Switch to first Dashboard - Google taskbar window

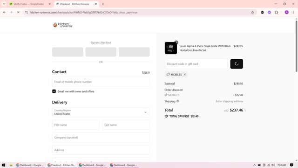30,165
